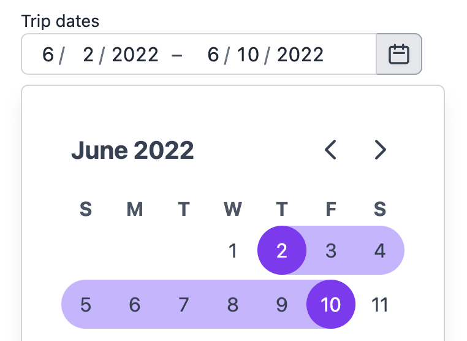Screen dimensions: 467x341
Task: Go to previous month chevron
Action: (x=331, y=150)
